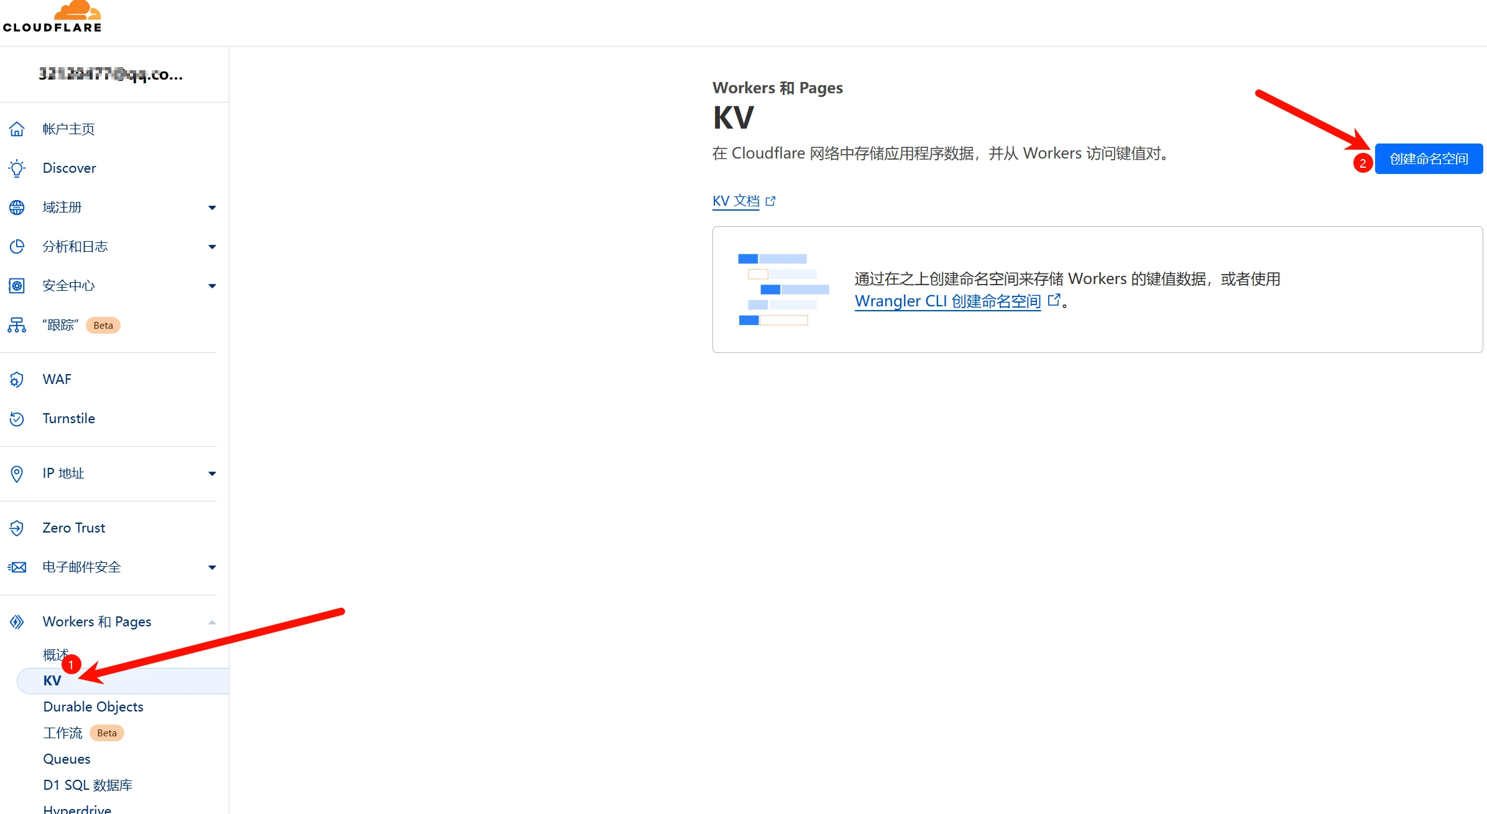Open the 工作流 submenu item
The height and width of the screenshot is (814, 1487).
63,733
